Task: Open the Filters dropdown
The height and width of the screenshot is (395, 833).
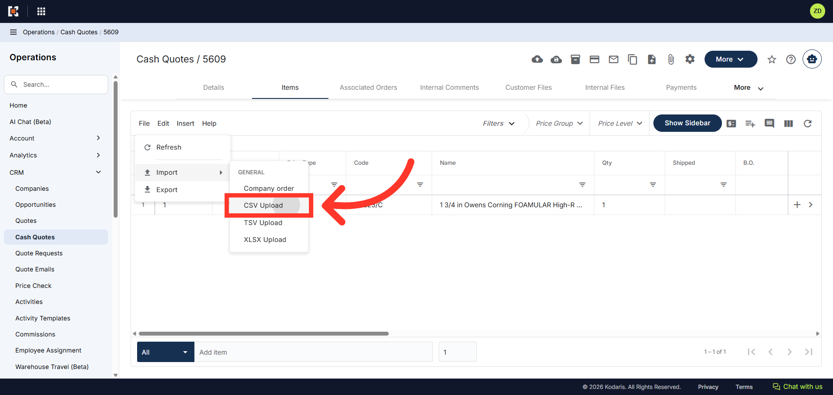Action: click(x=499, y=124)
